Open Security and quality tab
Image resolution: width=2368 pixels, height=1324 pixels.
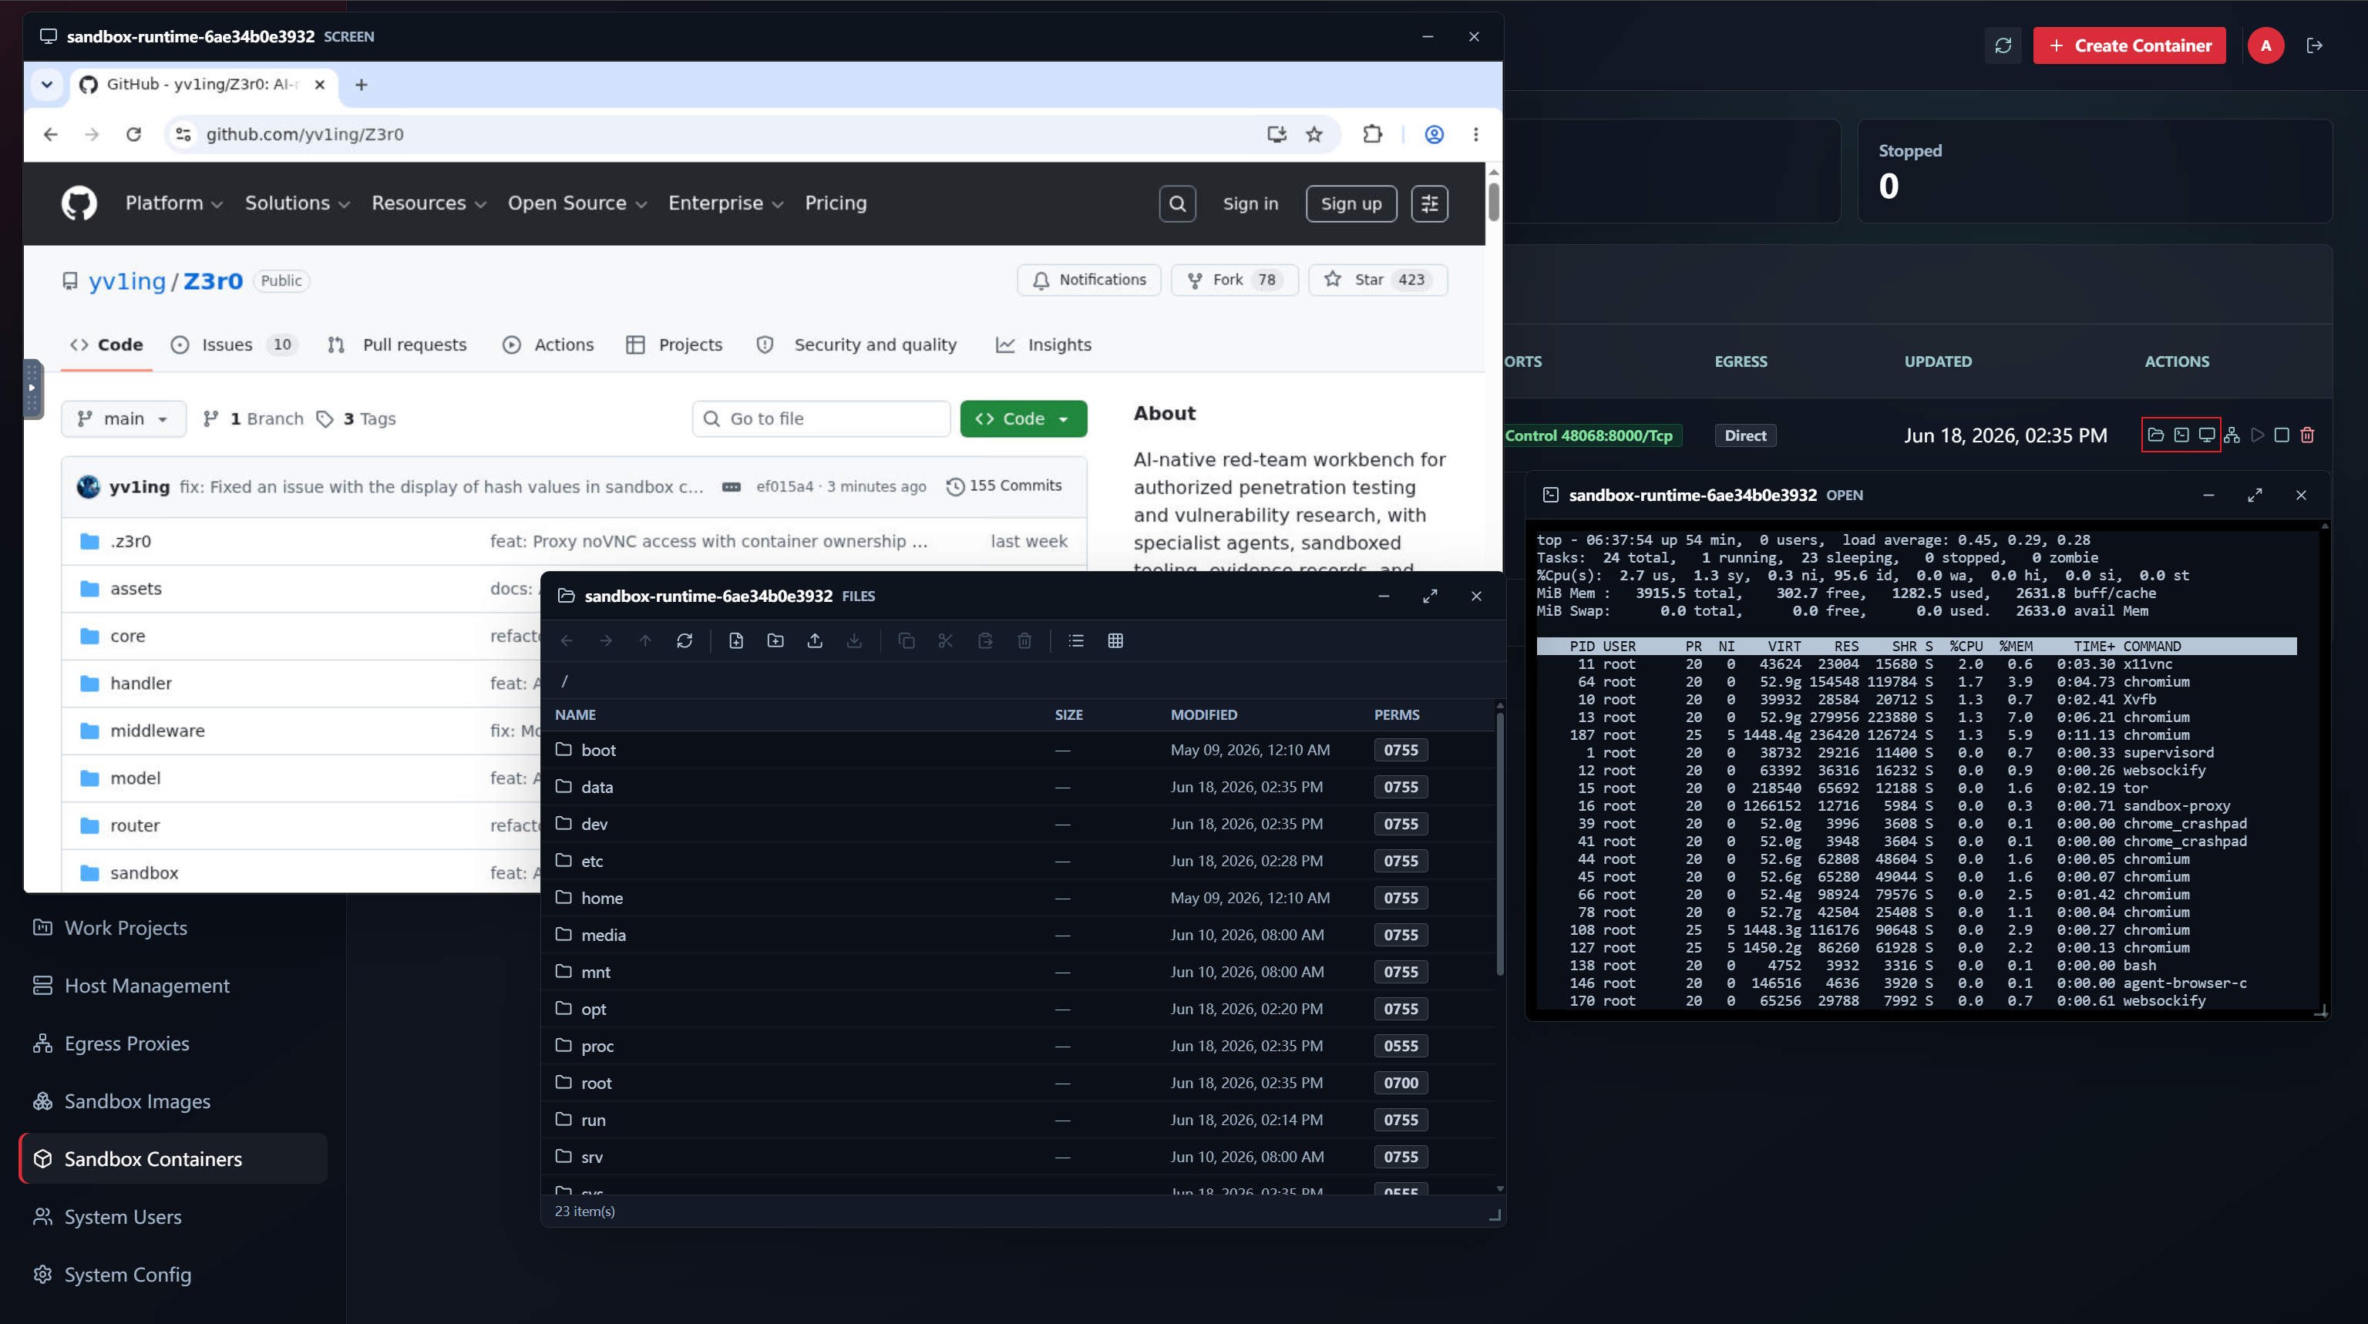(856, 345)
